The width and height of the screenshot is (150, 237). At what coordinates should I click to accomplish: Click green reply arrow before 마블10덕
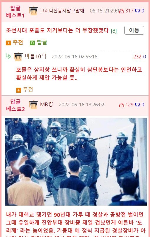[9, 56]
